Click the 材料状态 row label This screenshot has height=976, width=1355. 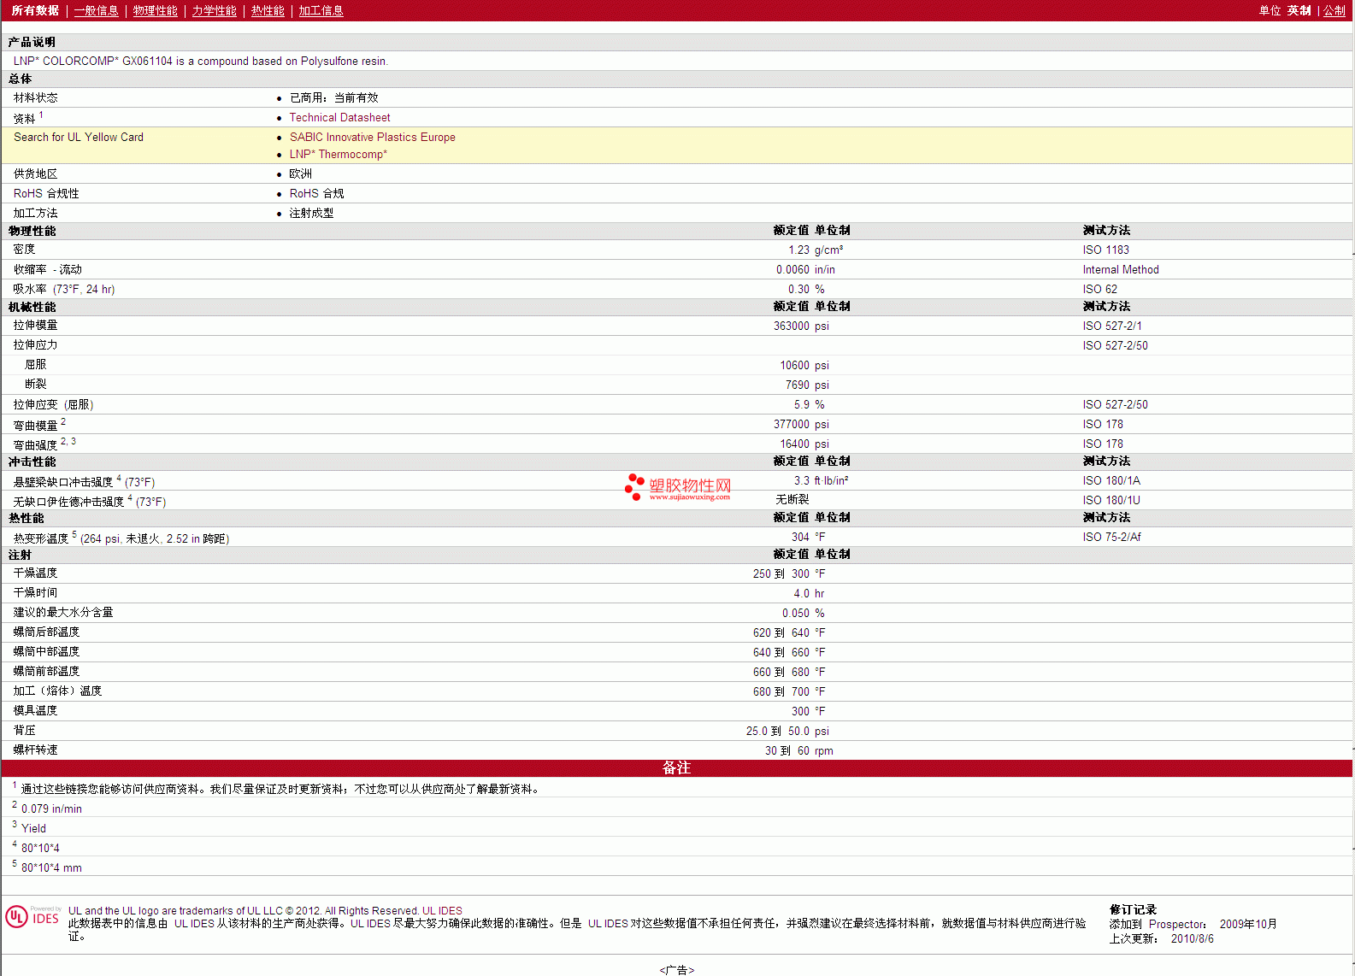pyautogui.click(x=35, y=98)
